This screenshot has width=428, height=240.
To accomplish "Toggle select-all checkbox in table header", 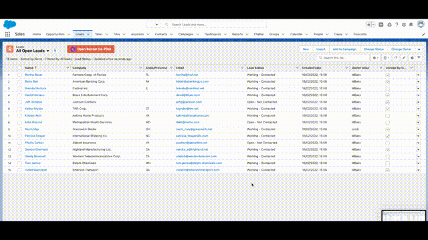I will 19,68.
